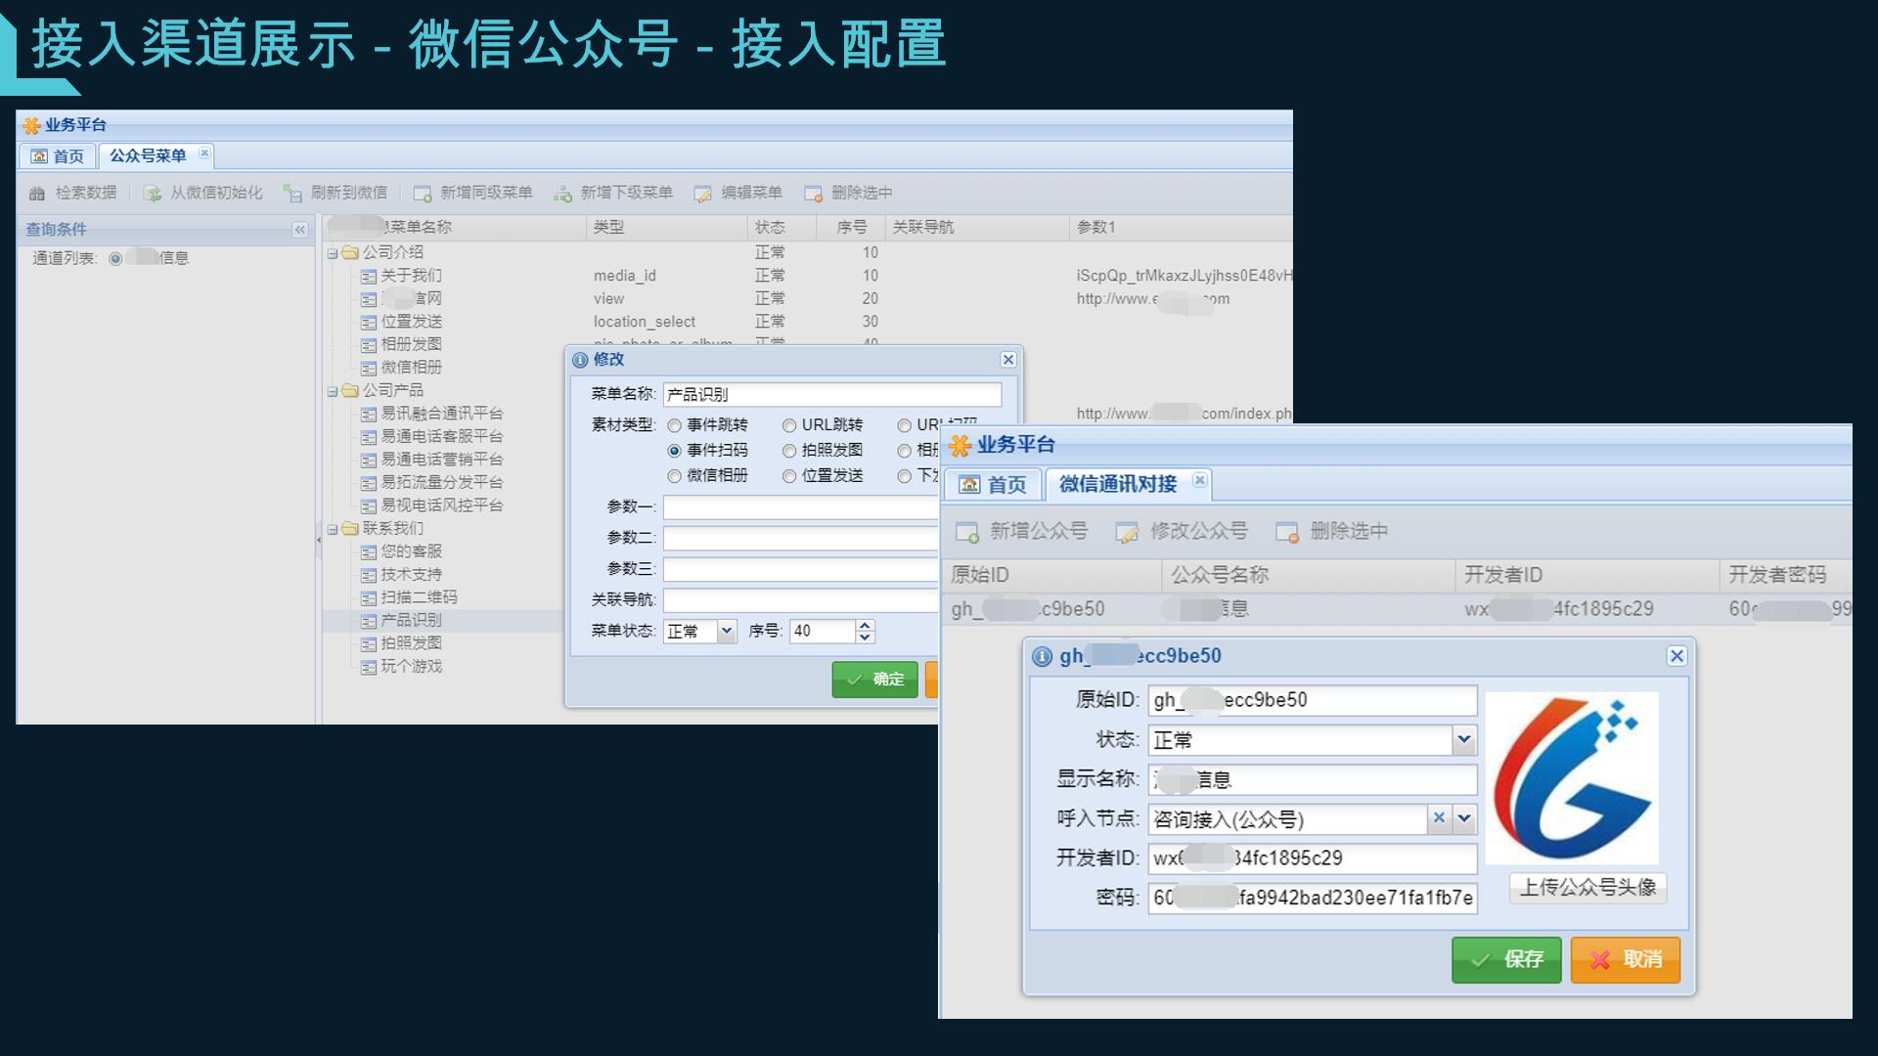Click the 密码 input field
Screen dimensions: 1878x1056
click(x=1313, y=898)
